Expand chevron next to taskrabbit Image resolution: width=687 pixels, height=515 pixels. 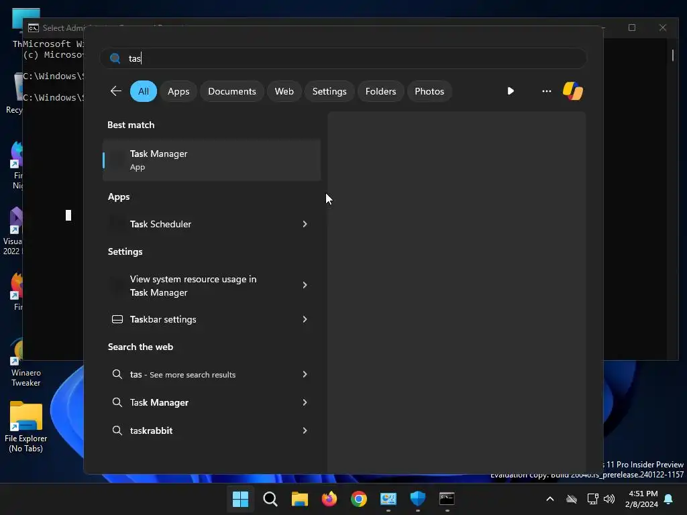tap(305, 430)
